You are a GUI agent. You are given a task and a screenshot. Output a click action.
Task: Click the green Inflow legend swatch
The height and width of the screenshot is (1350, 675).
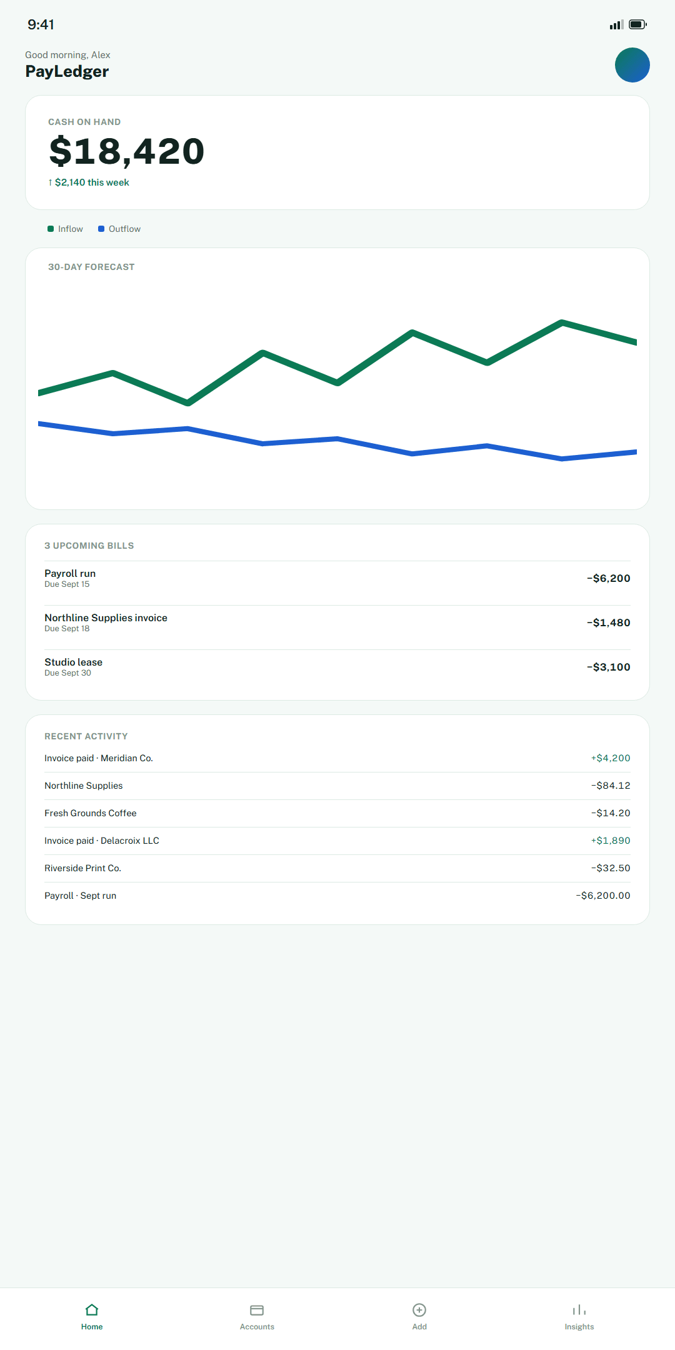51,229
